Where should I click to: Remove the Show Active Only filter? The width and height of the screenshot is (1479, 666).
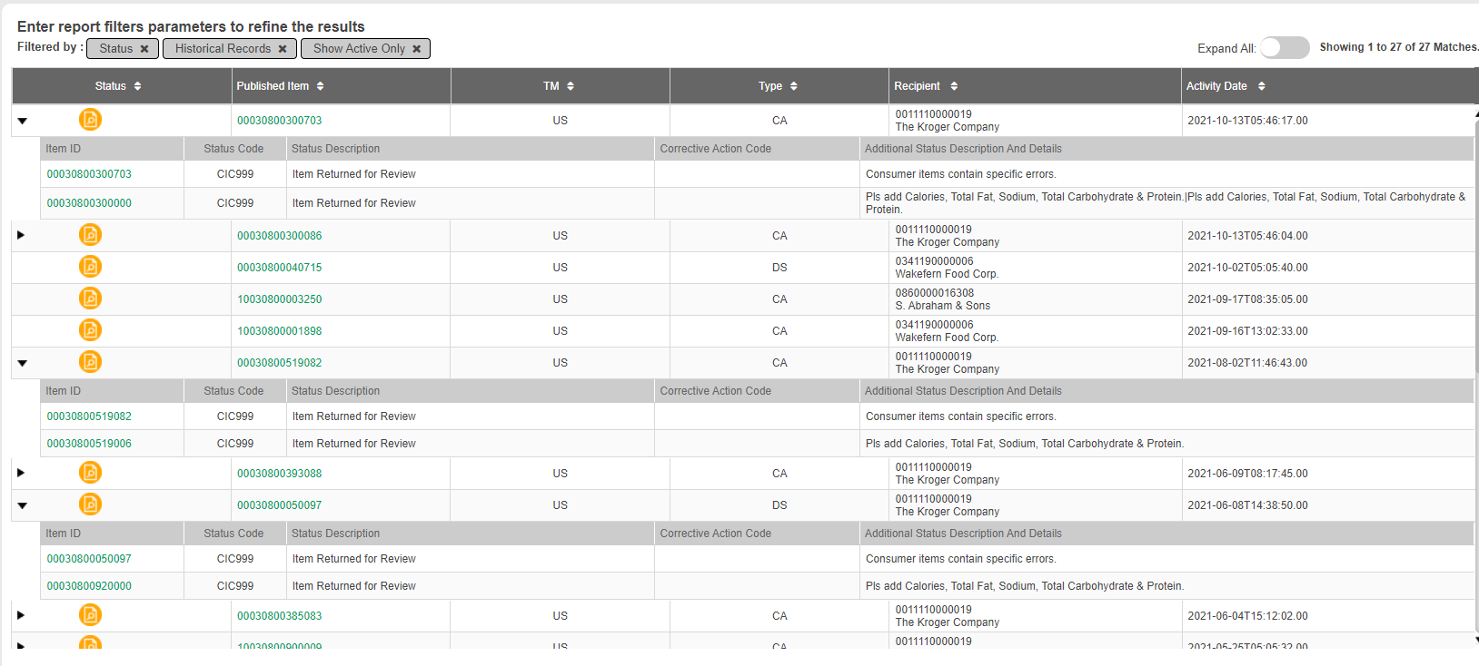[417, 49]
